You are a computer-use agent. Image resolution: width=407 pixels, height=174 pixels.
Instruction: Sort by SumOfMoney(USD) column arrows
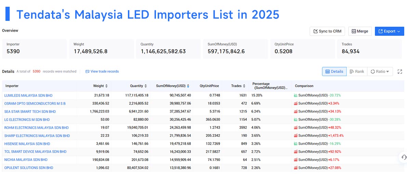188,86
